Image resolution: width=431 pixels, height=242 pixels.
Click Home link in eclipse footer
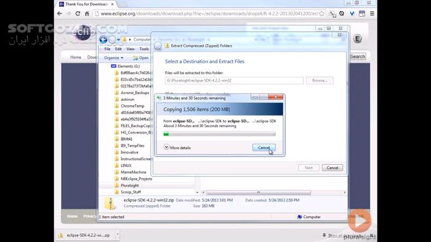pos(72,216)
